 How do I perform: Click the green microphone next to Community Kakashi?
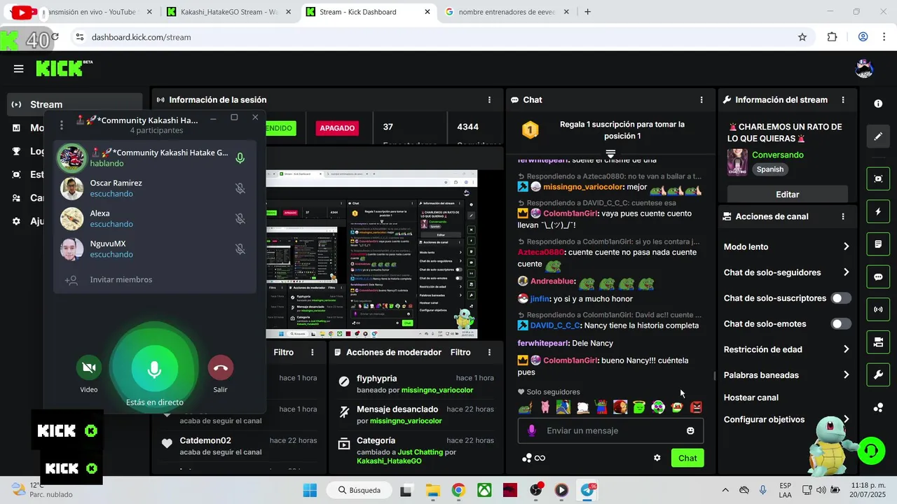[240, 158]
